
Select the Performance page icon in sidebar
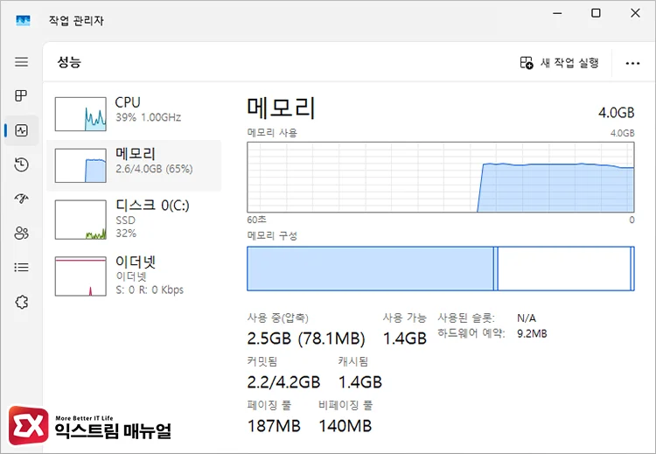tap(21, 130)
